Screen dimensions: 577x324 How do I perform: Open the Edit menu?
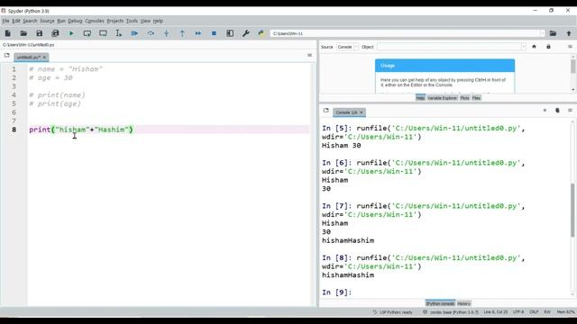(x=16, y=21)
